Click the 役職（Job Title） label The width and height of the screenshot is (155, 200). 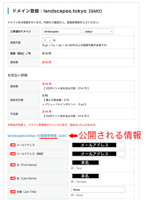(x=27, y=192)
